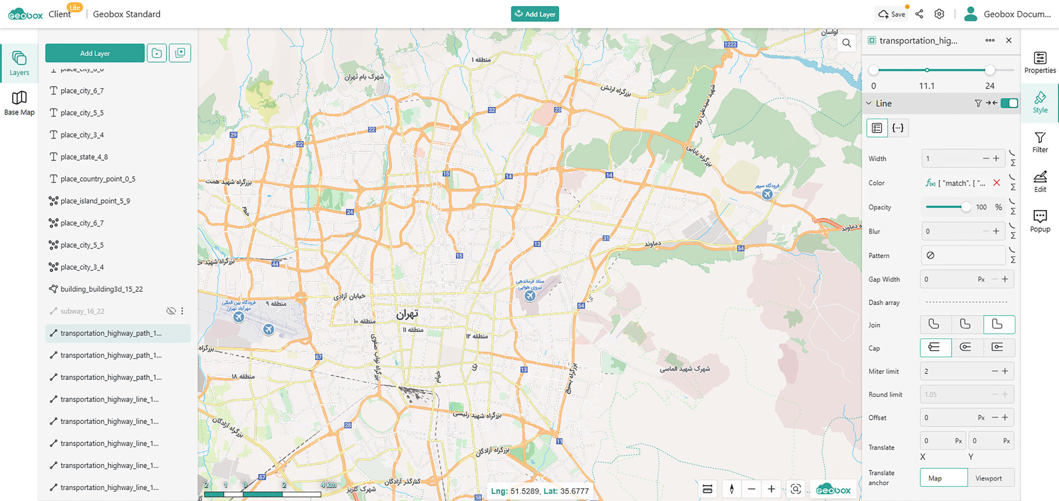This screenshot has height=501, width=1059.
Task: Reset map north compass icon
Action: point(731,489)
